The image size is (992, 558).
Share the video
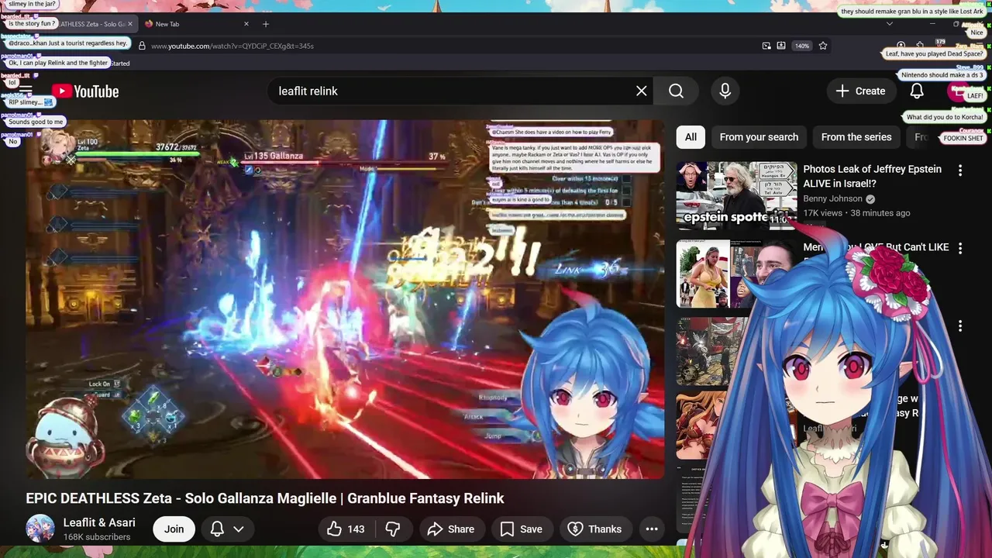coord(451,529)
